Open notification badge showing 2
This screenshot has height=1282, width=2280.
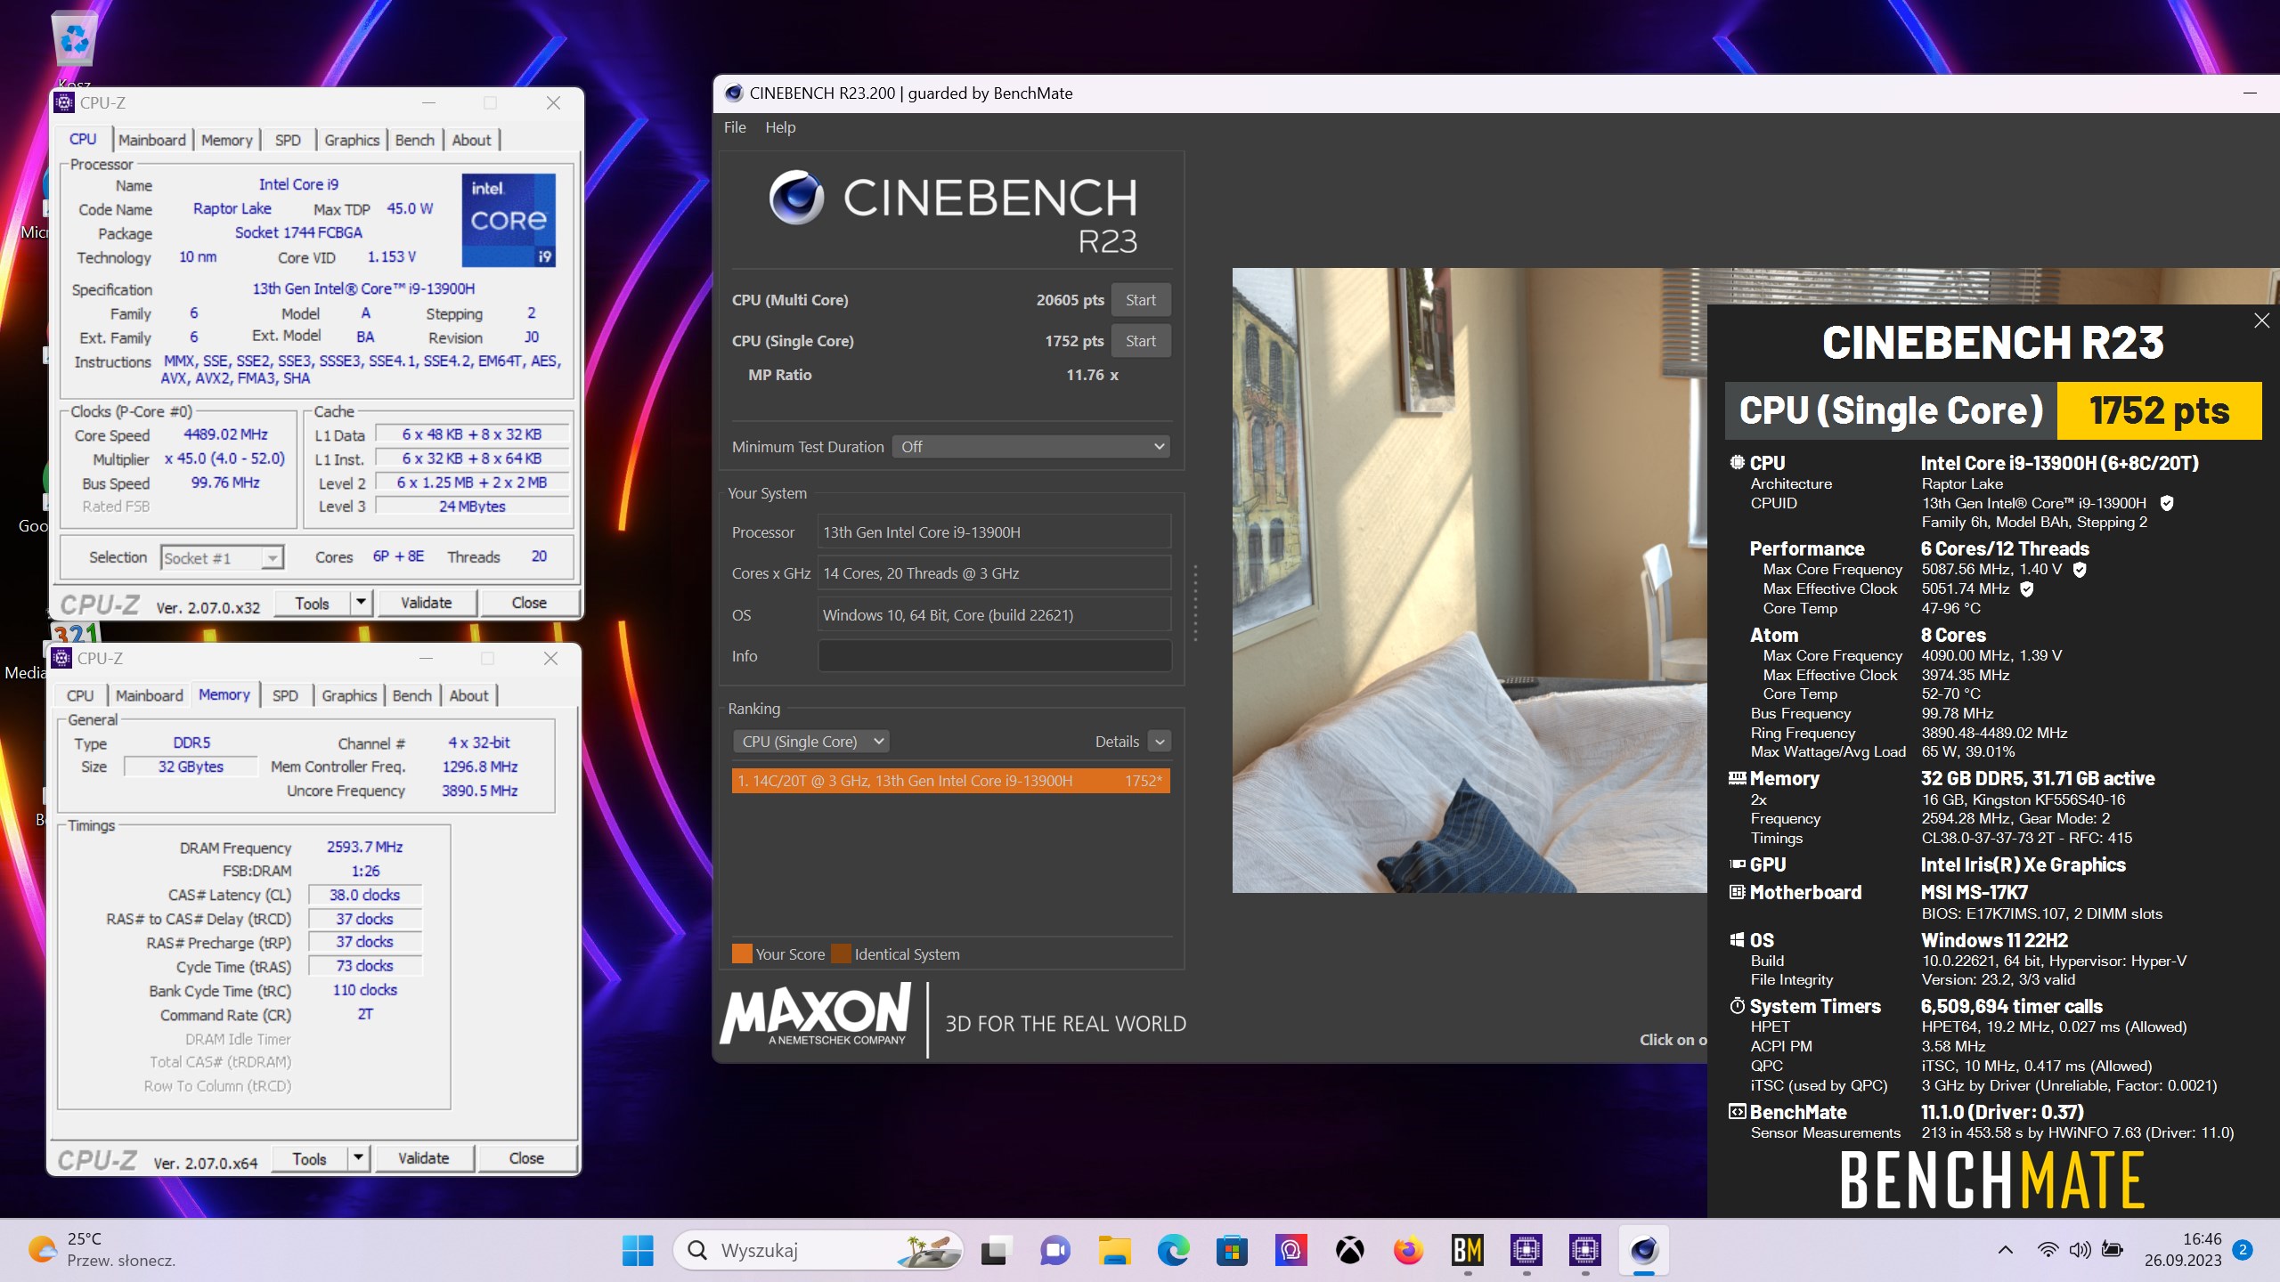tap(2243, 1250)
